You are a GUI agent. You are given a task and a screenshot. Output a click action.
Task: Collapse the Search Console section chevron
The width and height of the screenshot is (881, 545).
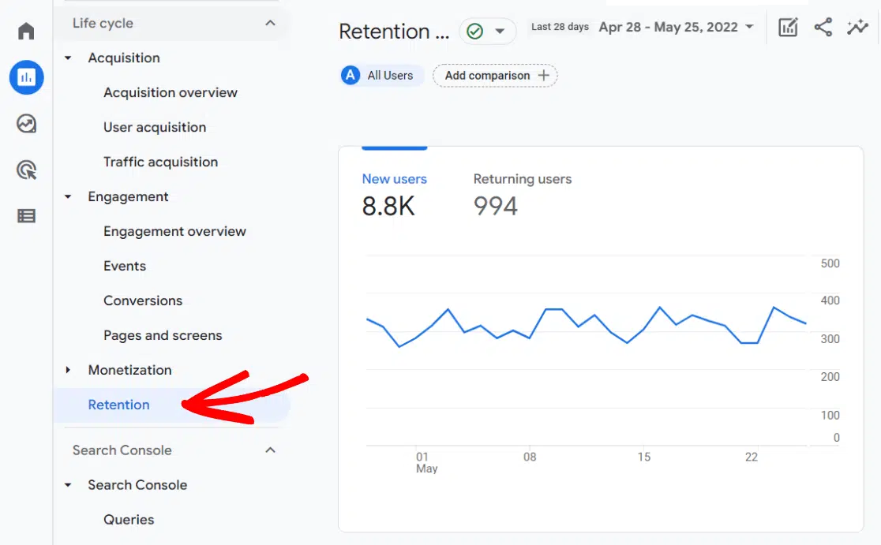pos(270,450)
